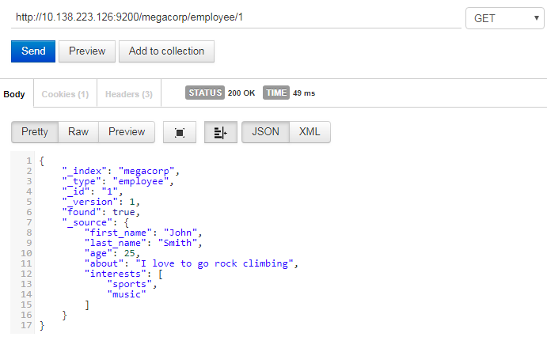Click line number 1 in gutter
This screenshot has width=547, height=352.
(x=28, y=161)
